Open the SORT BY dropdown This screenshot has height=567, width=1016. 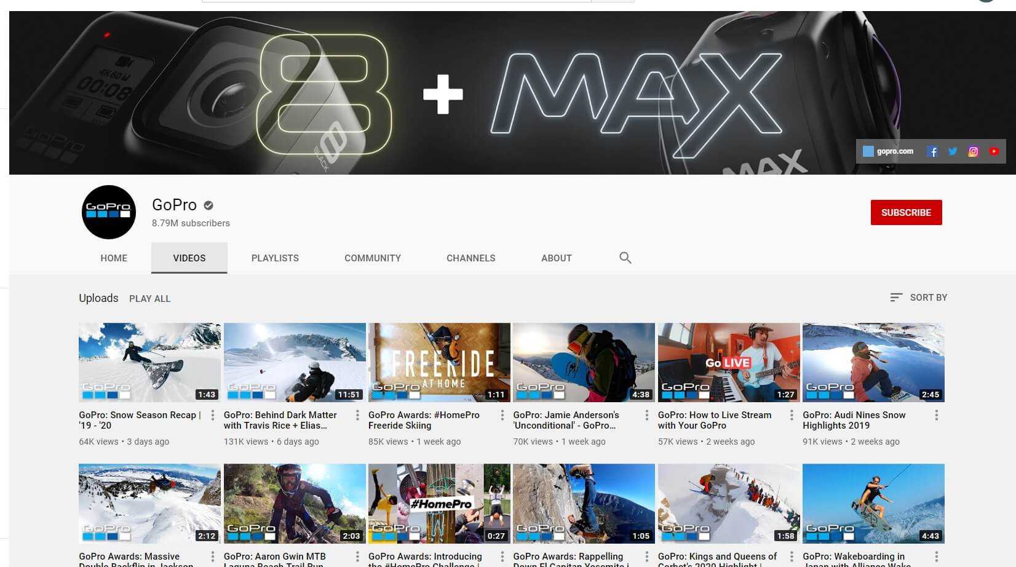918,298
